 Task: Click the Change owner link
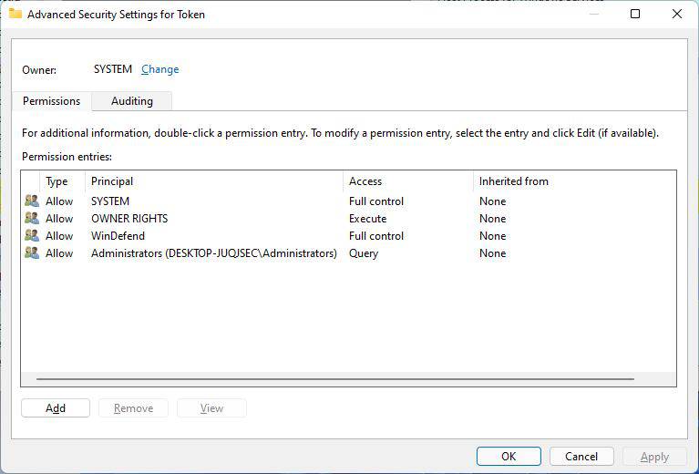coord(160,69)
